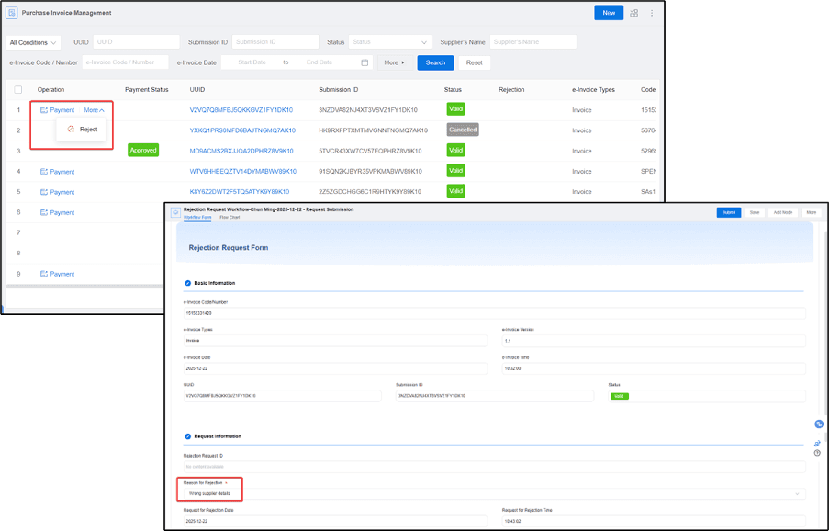Click the Cancelled status badge in row 2
The width and height of the screenshot is (830, 531).
point(463,130)
